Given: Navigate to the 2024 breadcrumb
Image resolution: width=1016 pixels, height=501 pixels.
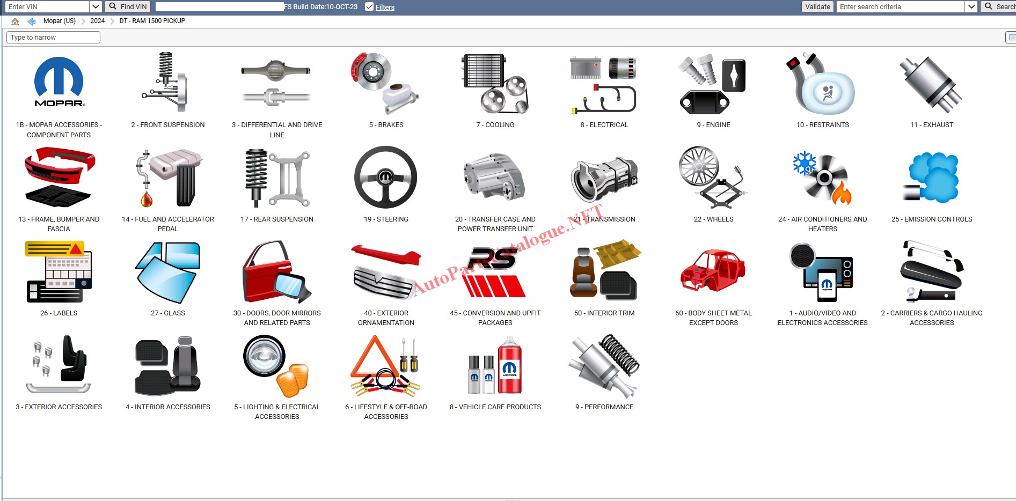Looking at the screenshot, I should tap(98, 21).
